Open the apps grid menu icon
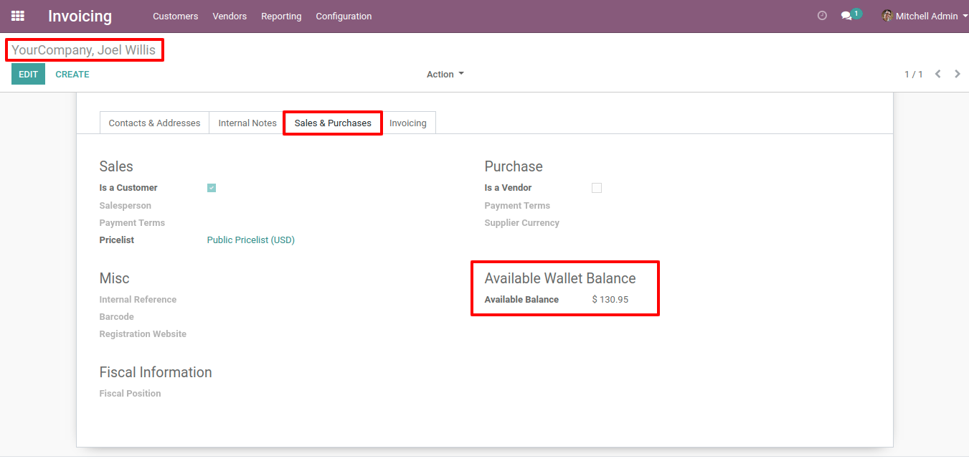The height and width of the screenshot is (459, 969). (18, 16)
